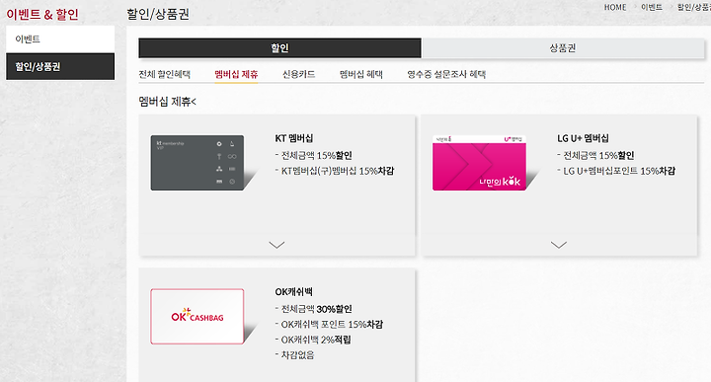Click the '할인/상품권' page title
This screenshot has width=711, height=382.
click(158, 14)
